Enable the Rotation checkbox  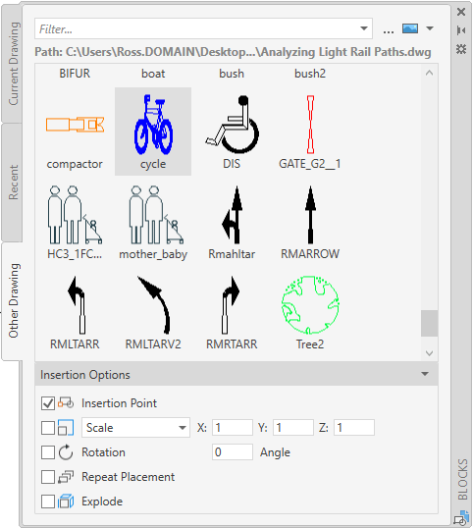tap(48, 452)
